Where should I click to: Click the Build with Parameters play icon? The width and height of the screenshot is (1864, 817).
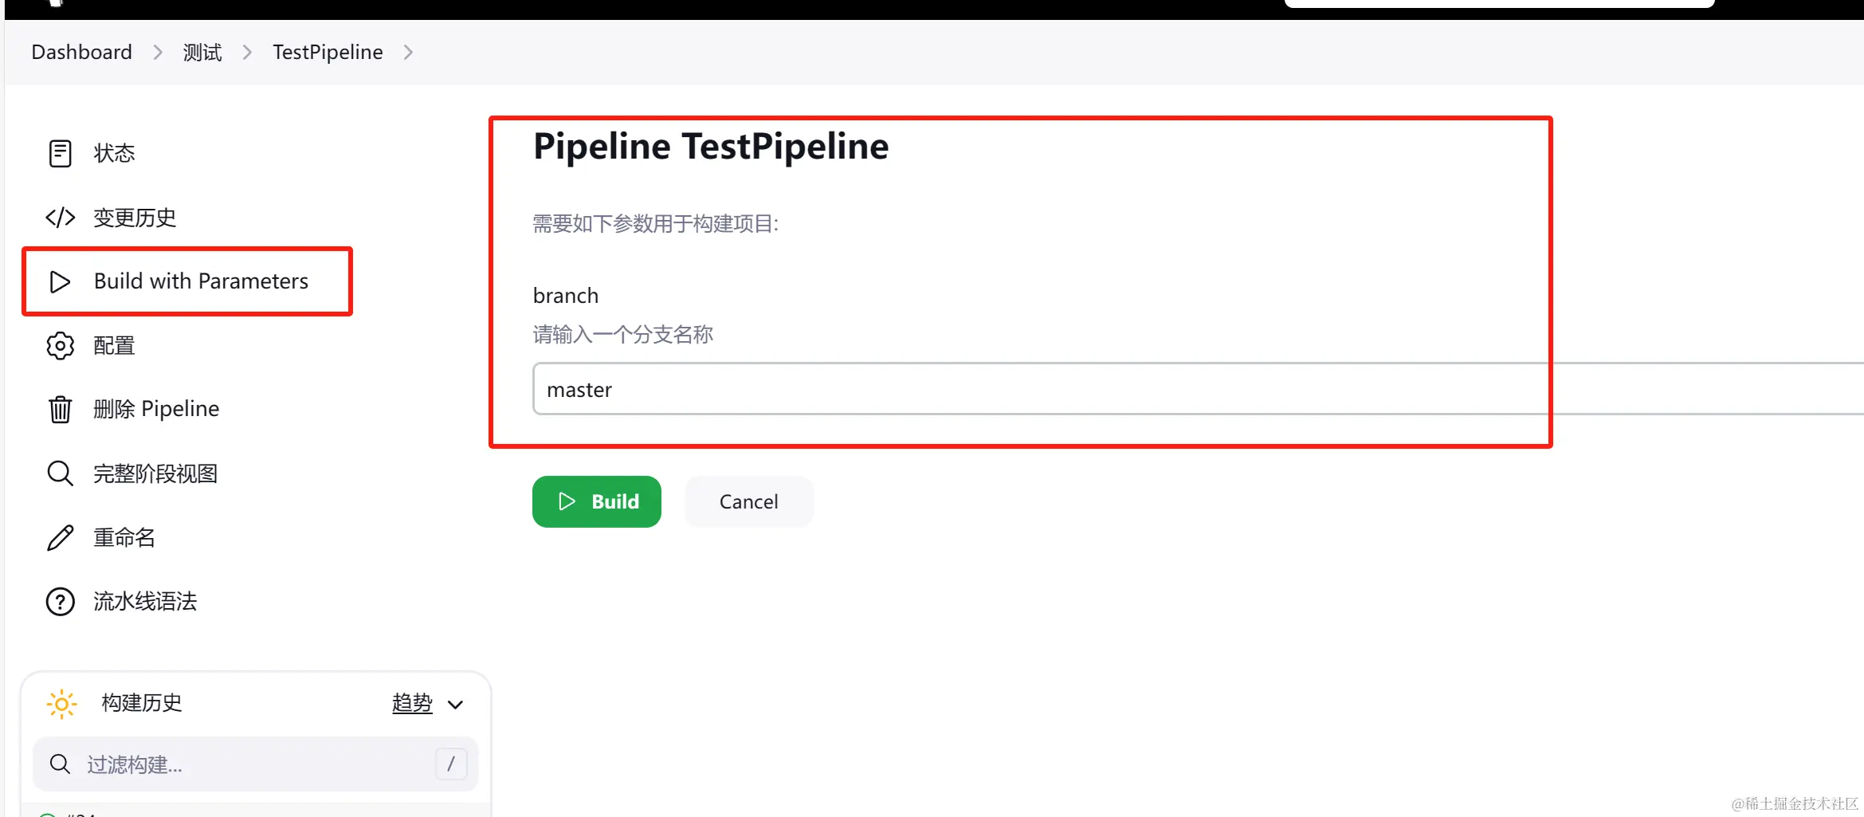(60, 281)
